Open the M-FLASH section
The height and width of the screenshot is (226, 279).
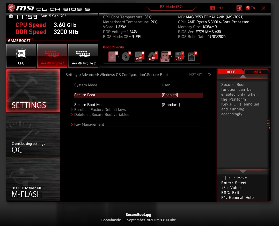pyautogui.click(x=33, y=179)
